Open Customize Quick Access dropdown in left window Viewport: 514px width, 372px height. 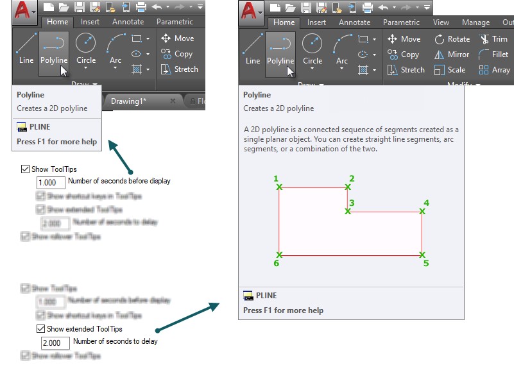tap(200, 7)
